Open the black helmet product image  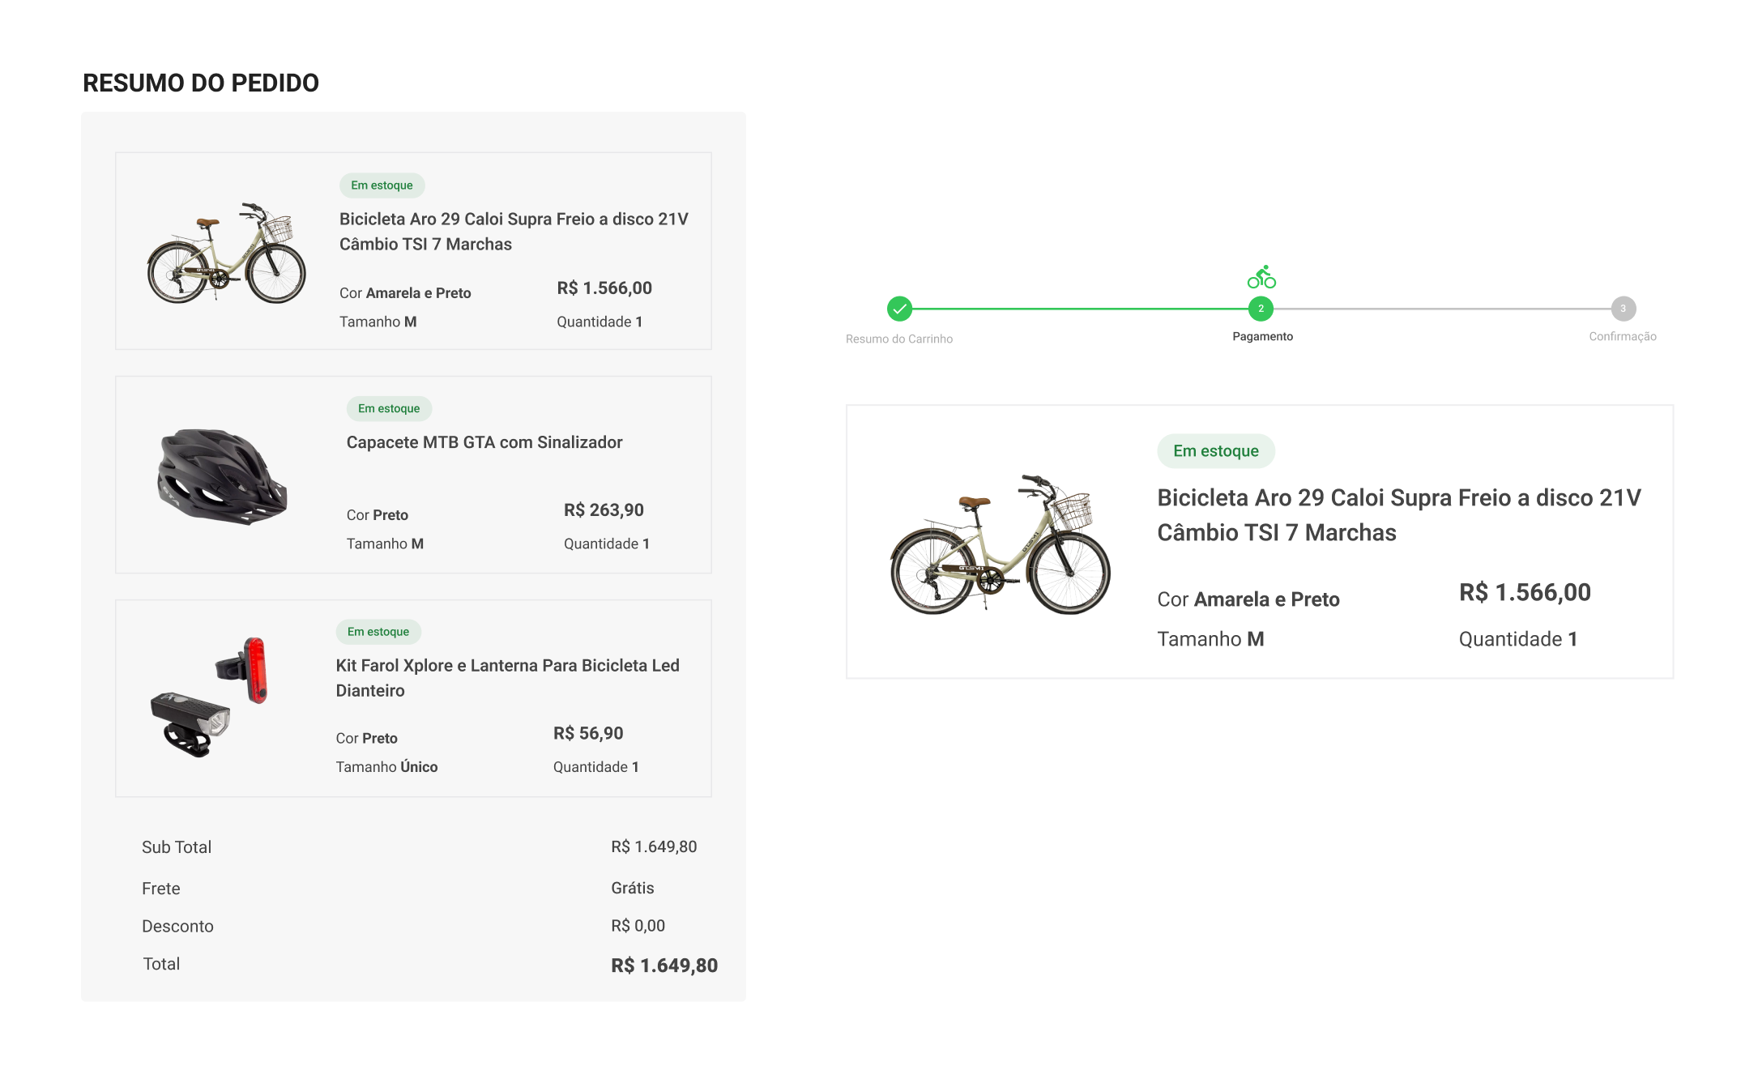click(222, 476)
